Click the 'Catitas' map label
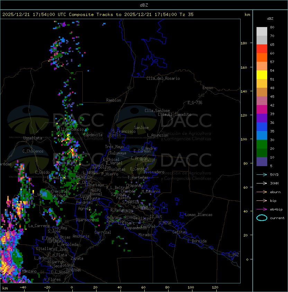This screenshot has height=292, width=288. tap(180, 232)
